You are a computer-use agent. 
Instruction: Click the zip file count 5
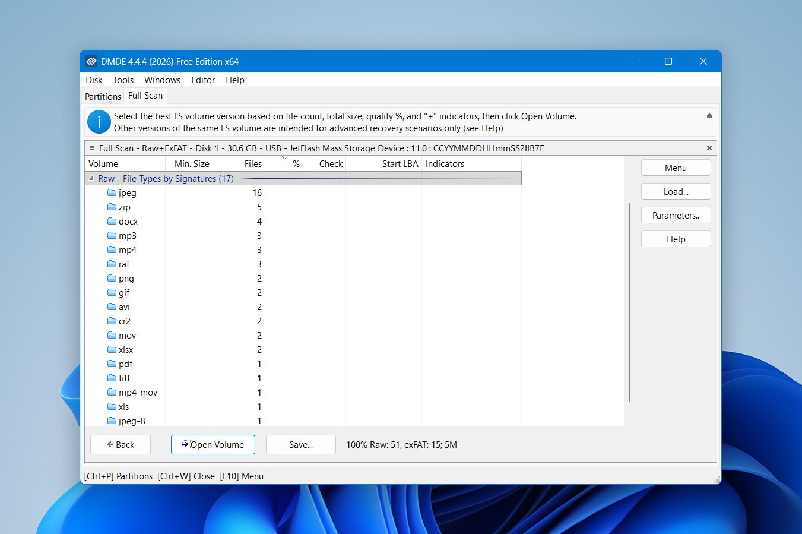(259, 207)
